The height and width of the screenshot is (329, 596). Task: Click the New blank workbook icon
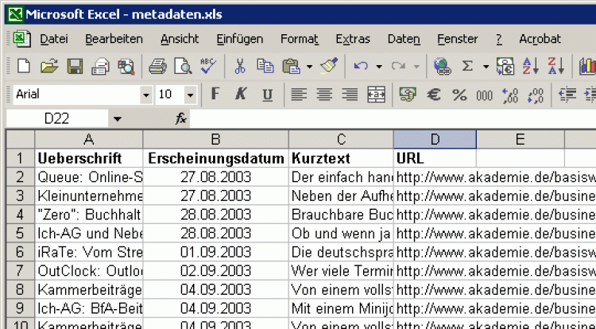23,67
